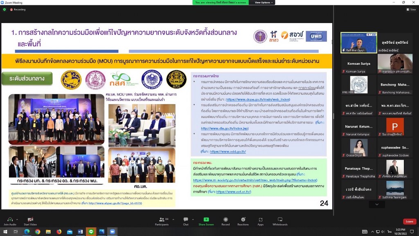
Task: Select Panatsaya Thep... participant tile
Action: click(x=358, y=168)
